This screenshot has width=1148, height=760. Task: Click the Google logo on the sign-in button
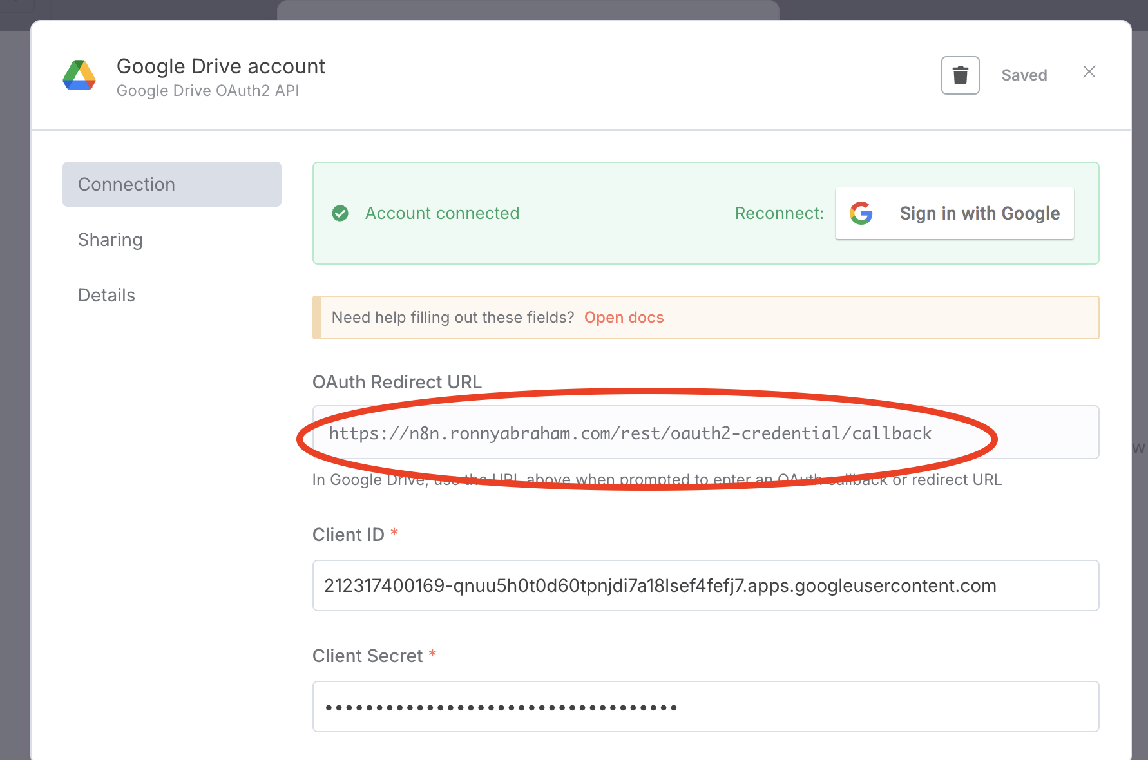click(x=861, y=213)
